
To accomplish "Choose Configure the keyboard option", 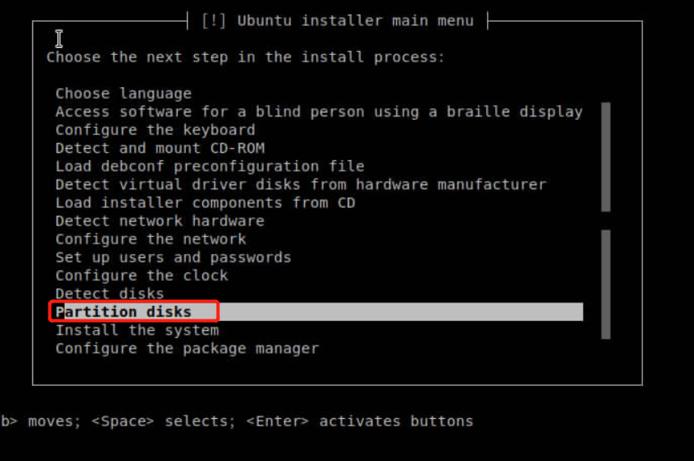I will click(x=155, y=130).
